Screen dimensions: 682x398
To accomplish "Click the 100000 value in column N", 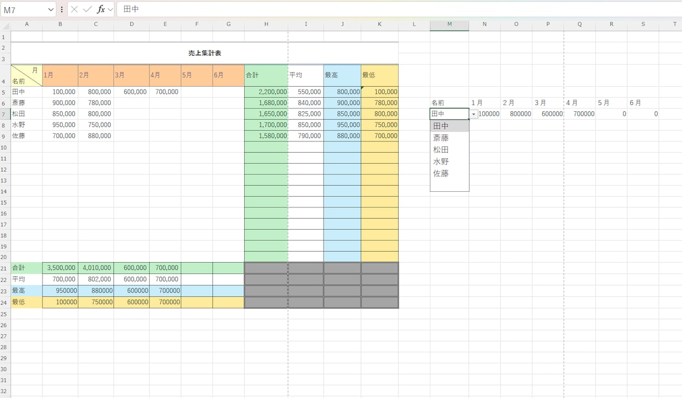I will [x=489, y=114].
